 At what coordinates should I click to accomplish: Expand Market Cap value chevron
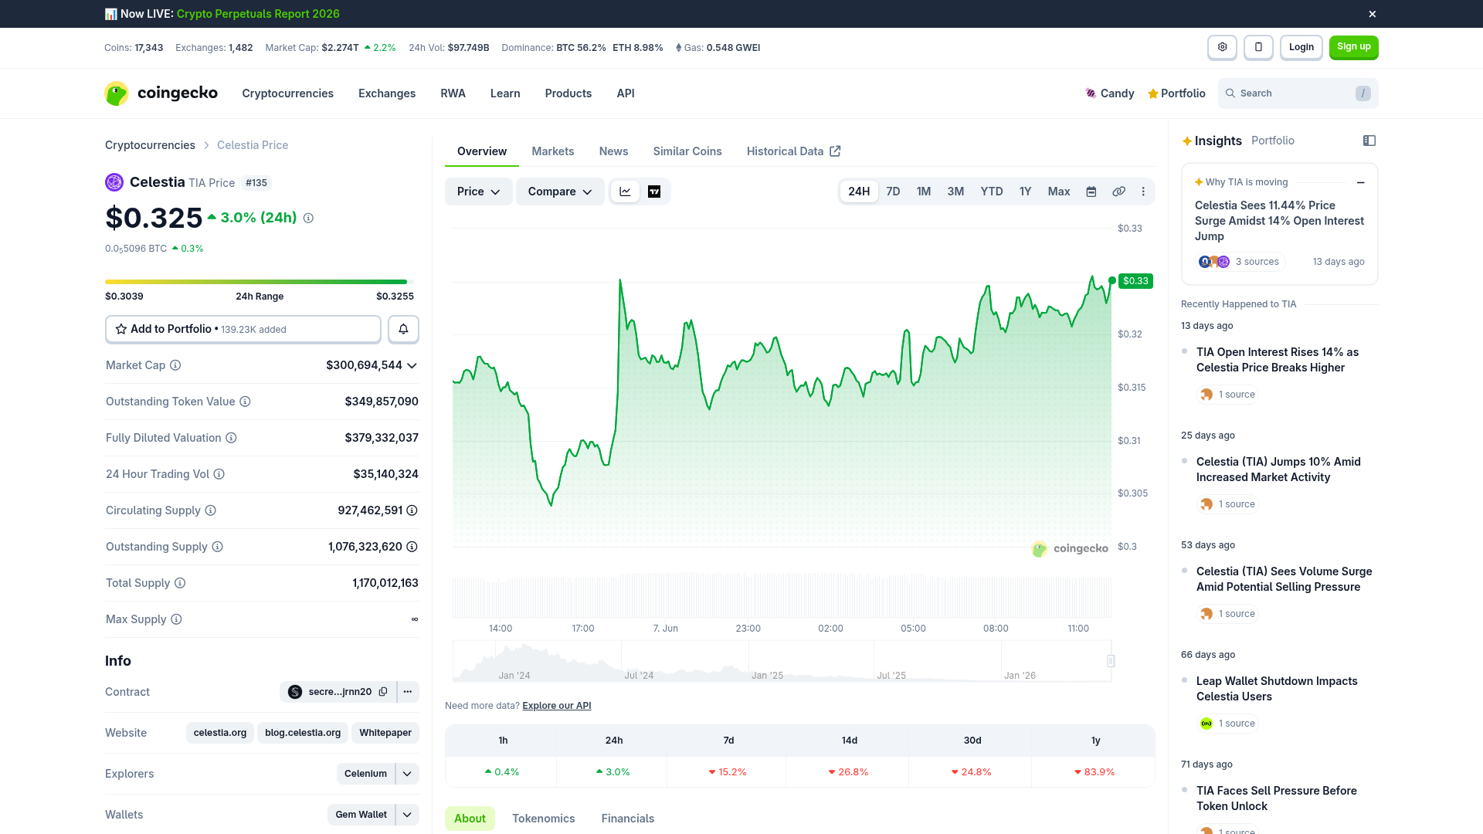point(412,365)
